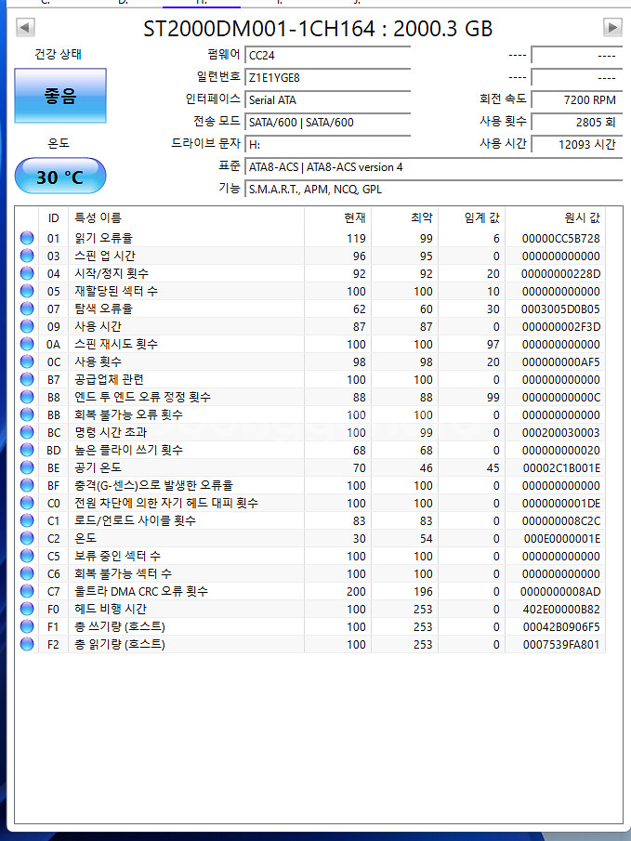This screenshot has height=841, width=631.
Task: Click status icon for F2 총 읽기량
Action: point(27,644)
